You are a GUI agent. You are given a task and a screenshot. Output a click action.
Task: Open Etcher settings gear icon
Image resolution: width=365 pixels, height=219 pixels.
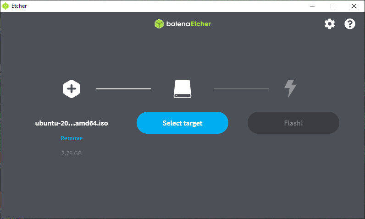[330, 24]
